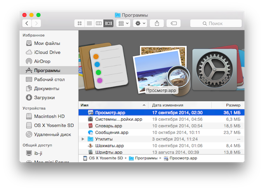Viewport: 264px width, 190px height.
Task: Open iCloud Drive in the sidebar
Action: point(49,52)
